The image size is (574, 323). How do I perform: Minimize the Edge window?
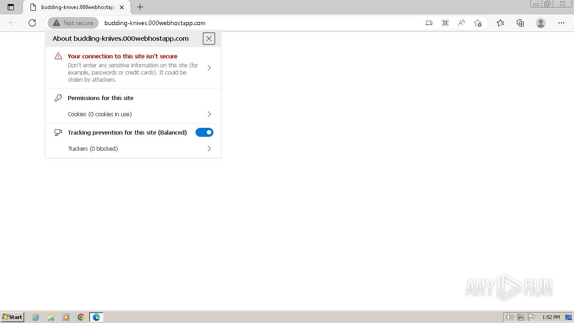coord(536,4)
